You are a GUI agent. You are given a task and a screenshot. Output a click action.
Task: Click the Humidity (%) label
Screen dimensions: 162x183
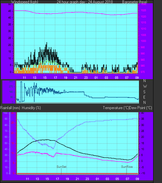[31, 108]
